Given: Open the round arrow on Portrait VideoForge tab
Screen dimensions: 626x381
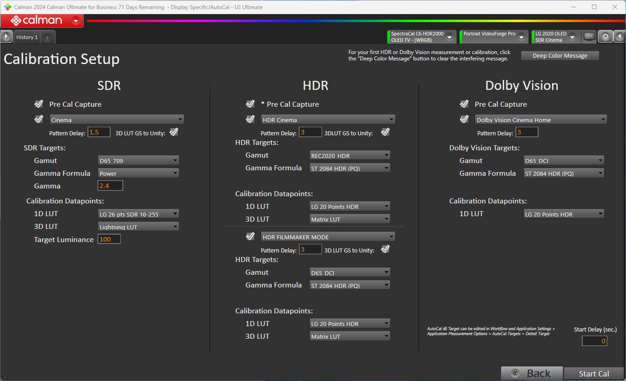Looking at the screenshot, I should pyautogui.click(x=522, y=37).
